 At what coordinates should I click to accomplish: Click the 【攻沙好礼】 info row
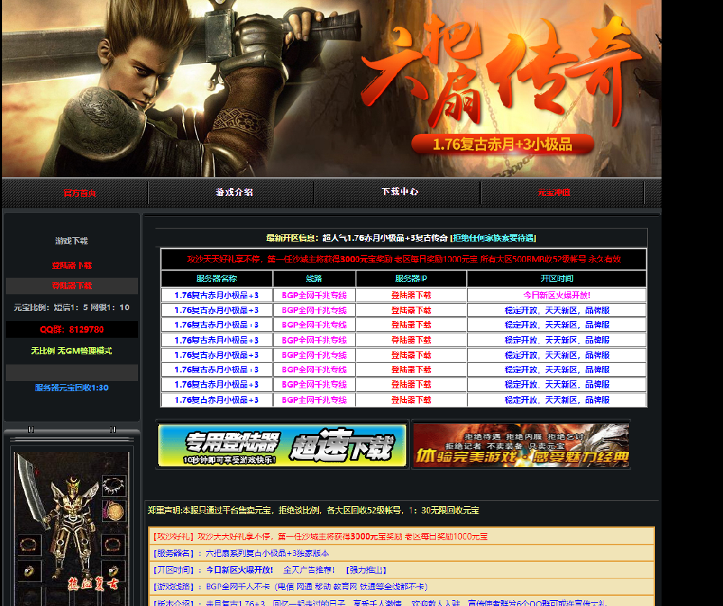tap(401, 537)
